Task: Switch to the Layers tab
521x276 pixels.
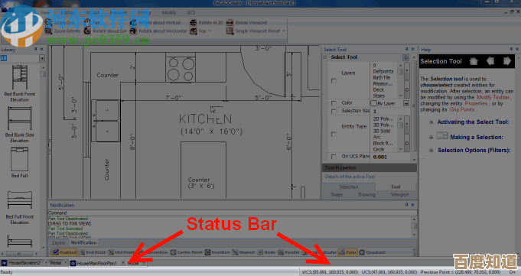Action: click(x=58, y=243)
